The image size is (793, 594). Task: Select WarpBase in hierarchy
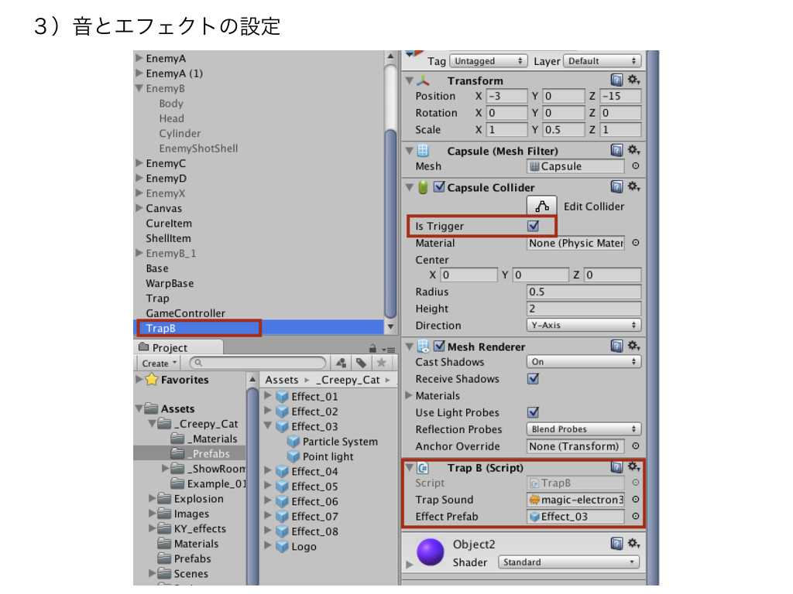pos(170,283)
